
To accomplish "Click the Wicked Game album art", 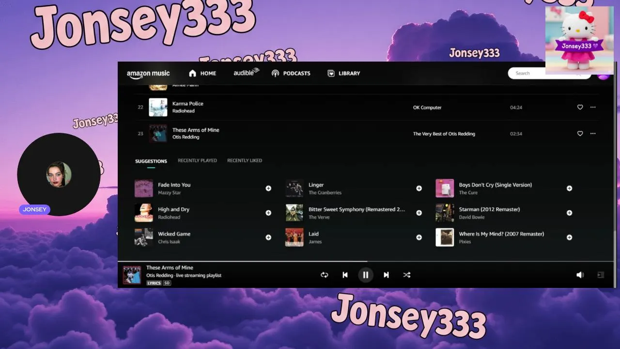I will click(144, 238).
